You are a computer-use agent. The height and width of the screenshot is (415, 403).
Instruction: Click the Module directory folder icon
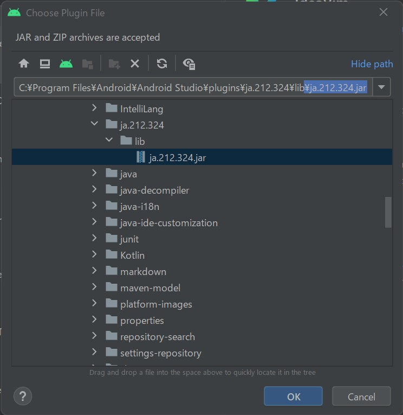(x=87, y=64)
